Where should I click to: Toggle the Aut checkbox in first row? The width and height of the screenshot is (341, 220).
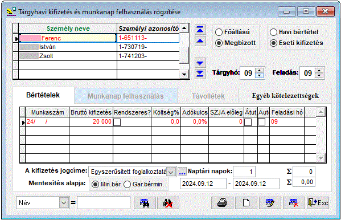pos(262,121)
